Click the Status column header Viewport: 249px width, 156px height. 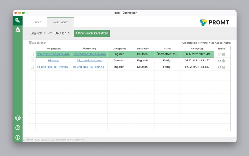pos(167,49)
